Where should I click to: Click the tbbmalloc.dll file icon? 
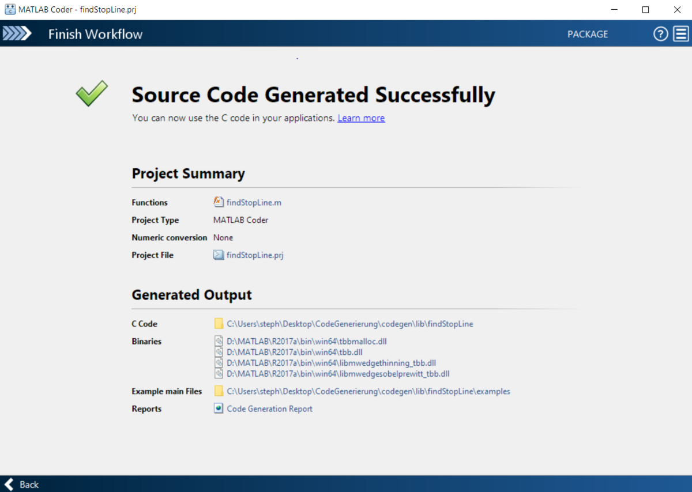click(x=219, y=341)
